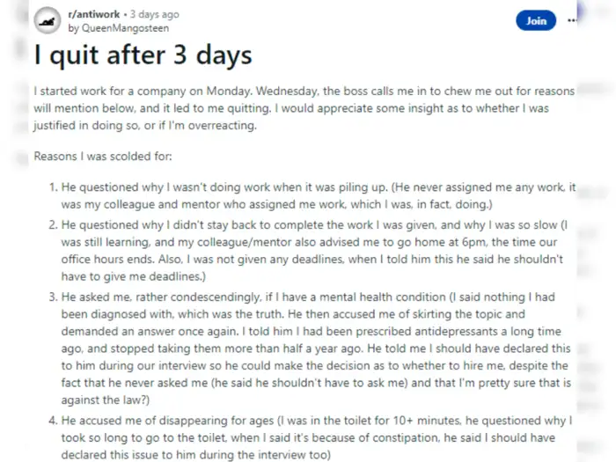The image size is (616, 462).
Task: Click the opening paragraph about starting Monday
Action: pos(304,107)
